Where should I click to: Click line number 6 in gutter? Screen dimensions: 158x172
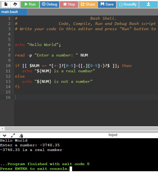pos(9,45)
